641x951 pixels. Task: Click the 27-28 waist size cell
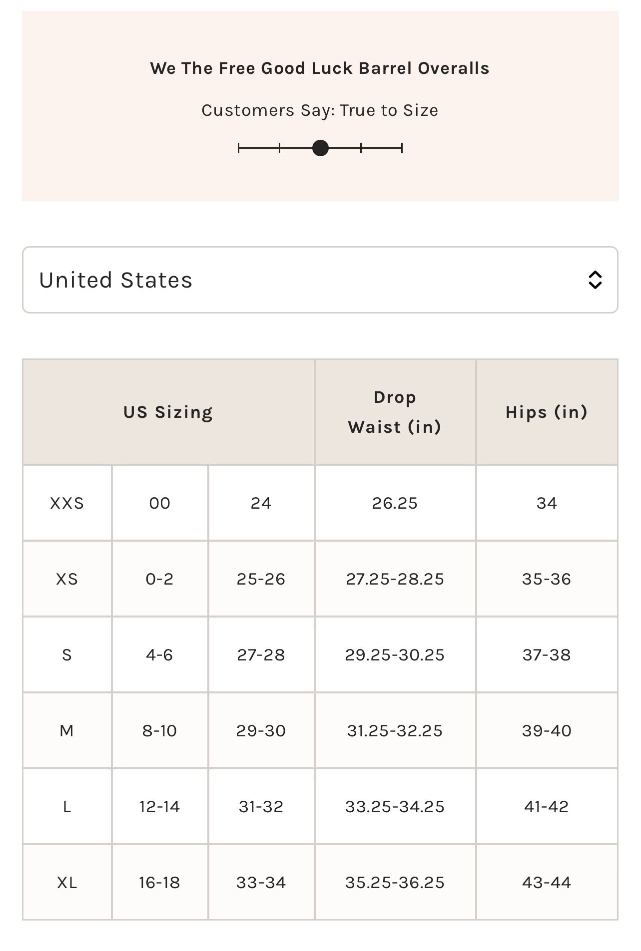pos(261,655)
